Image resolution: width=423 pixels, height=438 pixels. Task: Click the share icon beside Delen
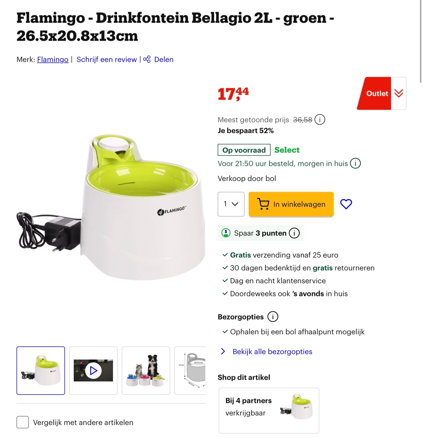(x=147, y=59)
